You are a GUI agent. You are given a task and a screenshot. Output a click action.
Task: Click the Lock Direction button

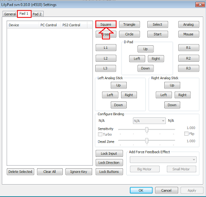tap(109, 163)
